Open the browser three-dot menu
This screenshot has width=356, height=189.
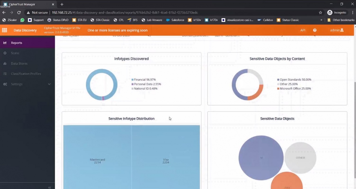tap(353, 12)
